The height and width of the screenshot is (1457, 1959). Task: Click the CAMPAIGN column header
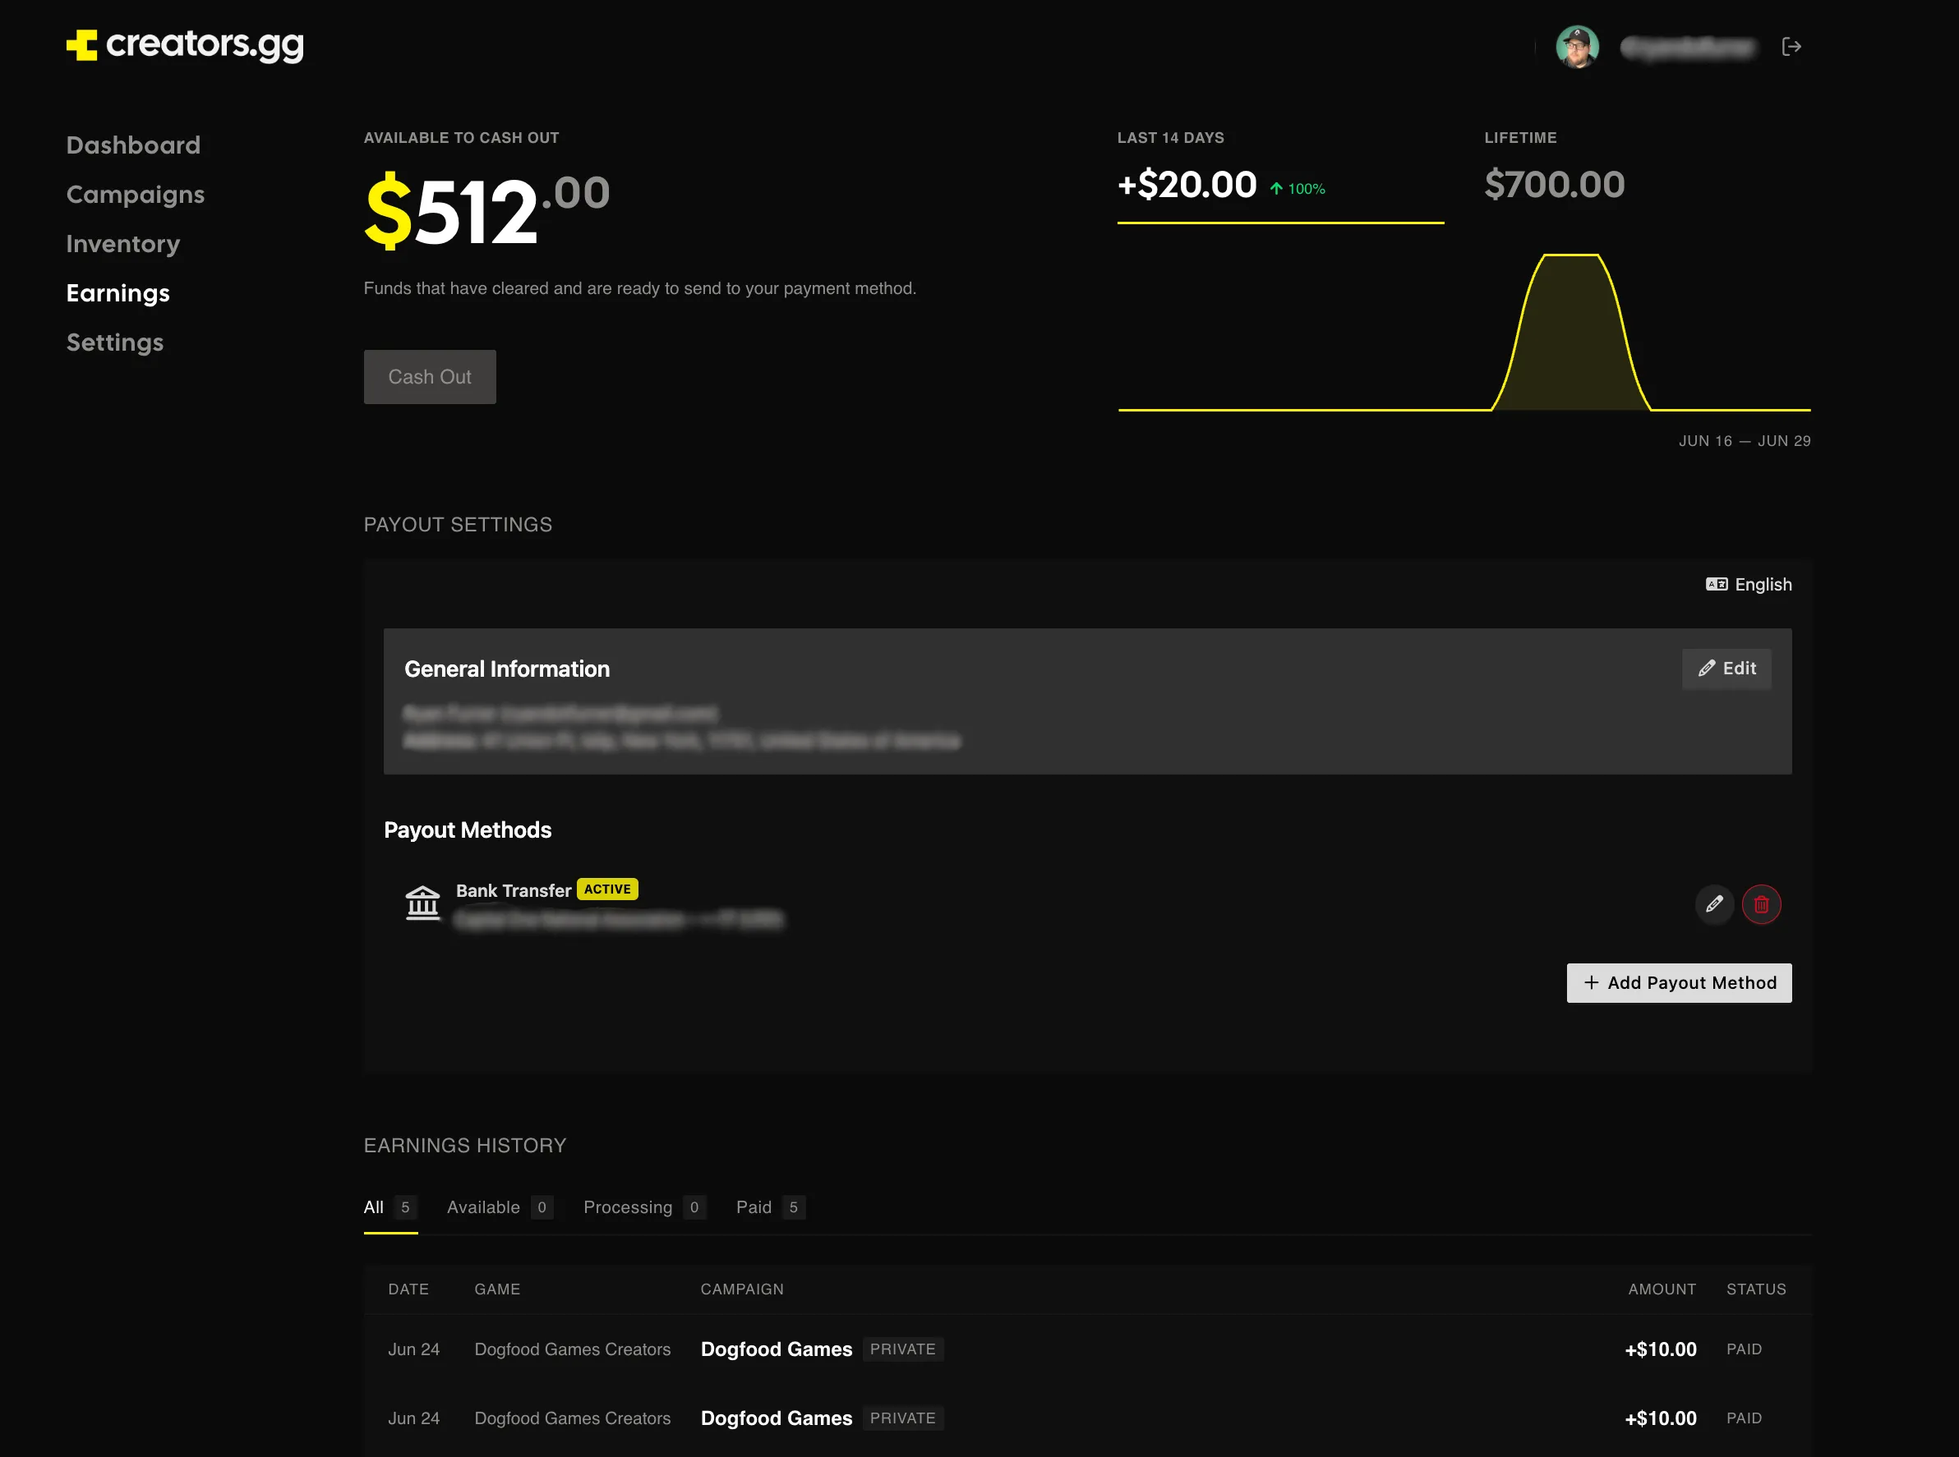(x=742, y=1289)
